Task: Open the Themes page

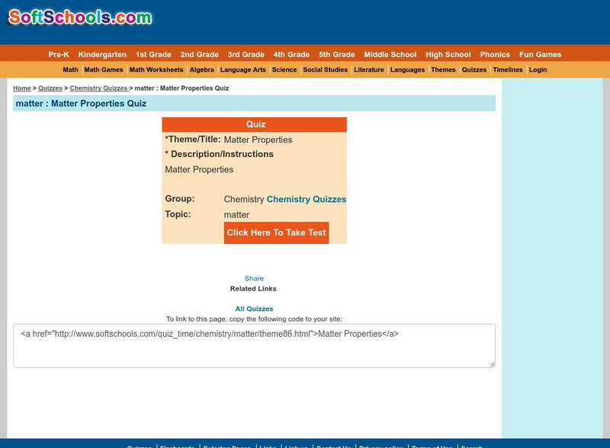Action: [x=443, y=69]
